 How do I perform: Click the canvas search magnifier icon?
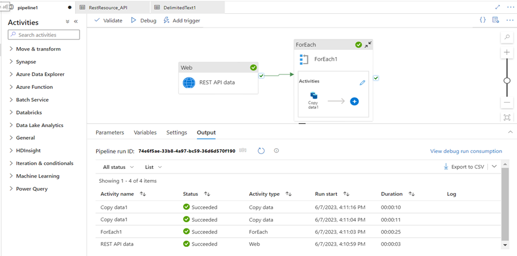[x=507, y=37]
